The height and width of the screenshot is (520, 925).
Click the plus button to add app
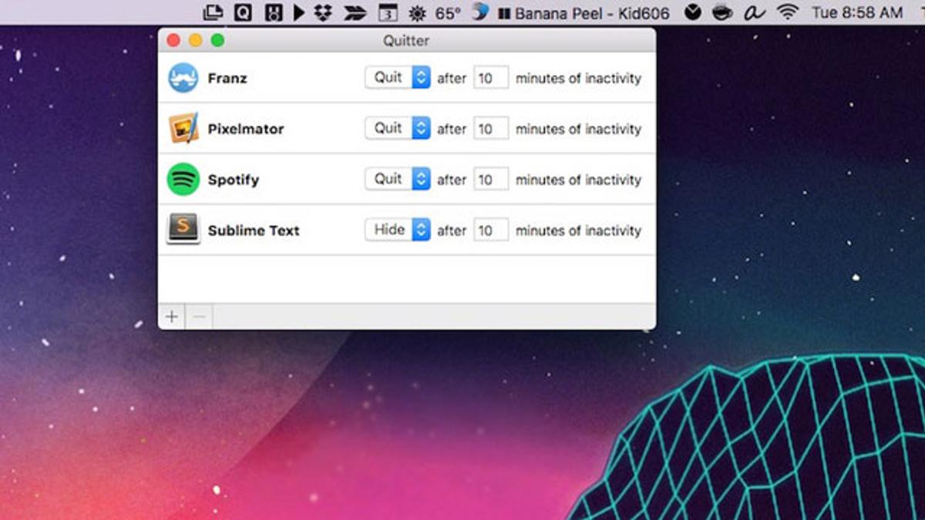click(171, 317)
